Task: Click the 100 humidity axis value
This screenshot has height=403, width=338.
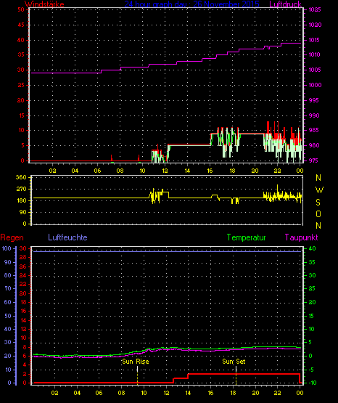Action: [7, 248]
